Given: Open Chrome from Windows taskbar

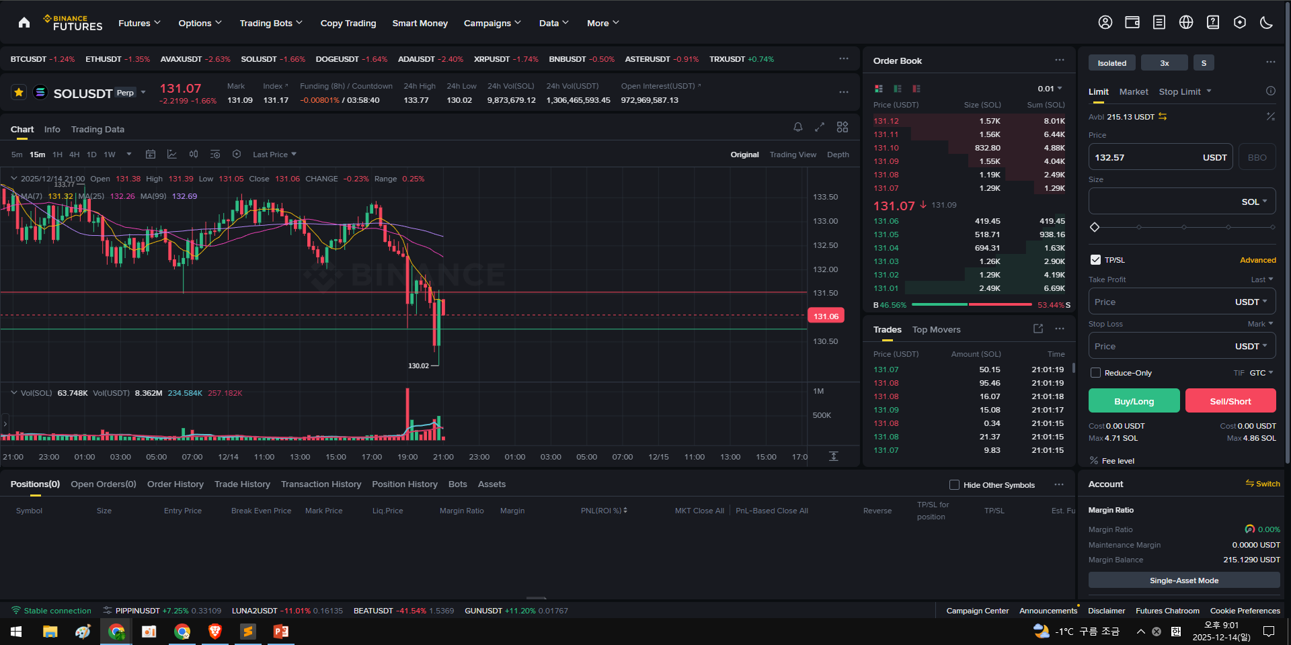Looking at the screenshot, I should [x=116, y=632].
